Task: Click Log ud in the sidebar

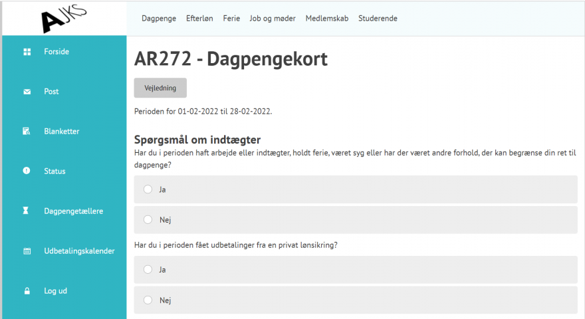Action: coord(55,291)
